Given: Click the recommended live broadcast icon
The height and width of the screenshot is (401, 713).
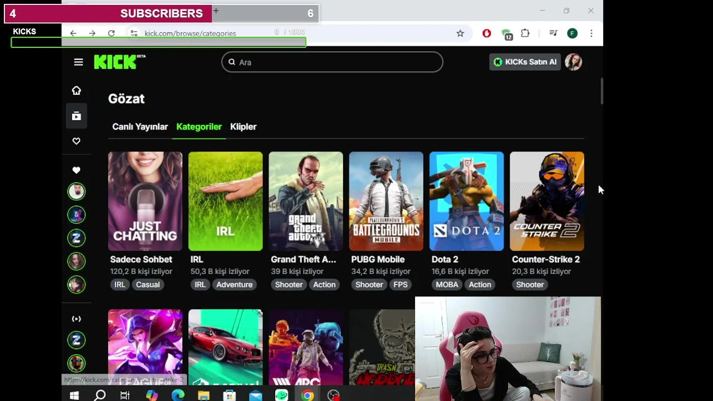Looking at the screenshot, I should click(76, 319).
